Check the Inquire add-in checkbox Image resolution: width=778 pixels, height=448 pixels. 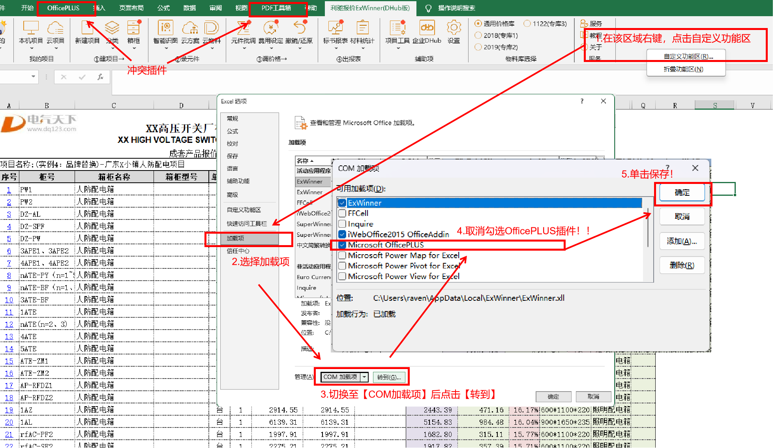[x=342, y=224]
